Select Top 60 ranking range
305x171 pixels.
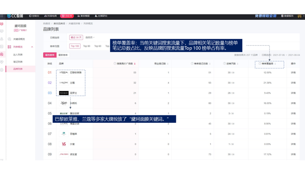click(x=98, y=46)
